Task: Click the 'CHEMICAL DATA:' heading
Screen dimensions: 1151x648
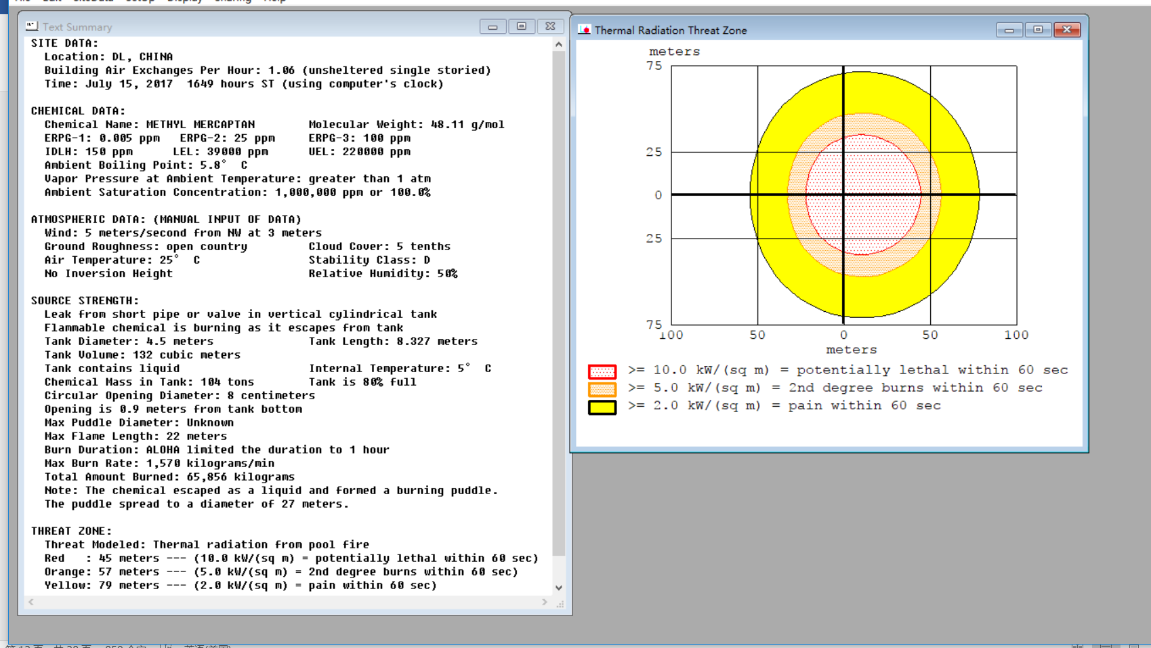Action: (78, 111)
